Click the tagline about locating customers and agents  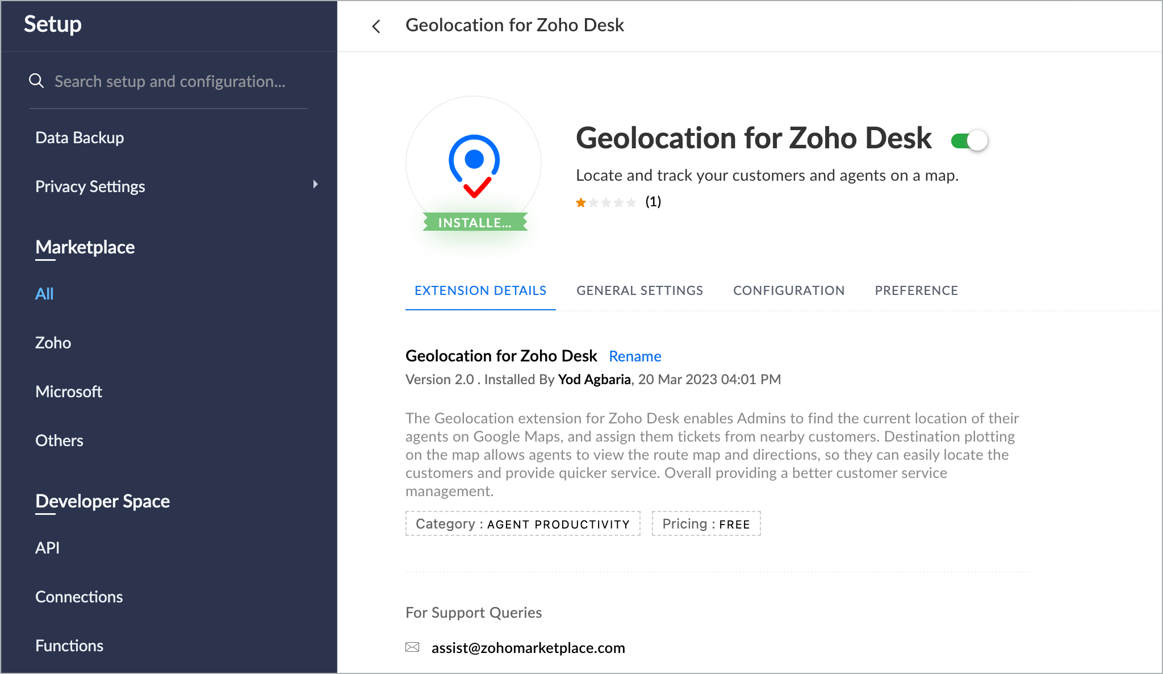tap(767, 176)
